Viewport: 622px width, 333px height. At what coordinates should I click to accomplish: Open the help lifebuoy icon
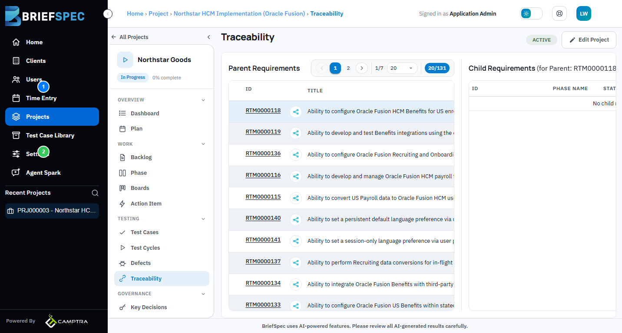[x=559, y=13]
